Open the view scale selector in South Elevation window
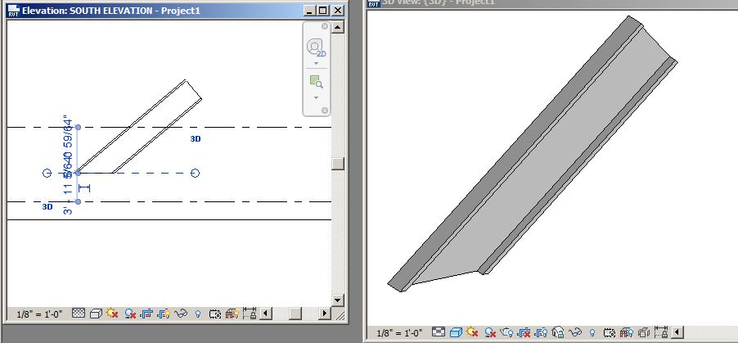 pos(39,314)
